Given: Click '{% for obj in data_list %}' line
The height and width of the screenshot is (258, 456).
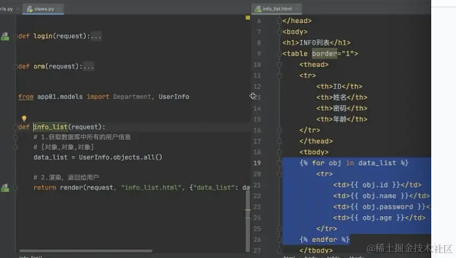Looking at the screenshot, I should click(354, 163).
